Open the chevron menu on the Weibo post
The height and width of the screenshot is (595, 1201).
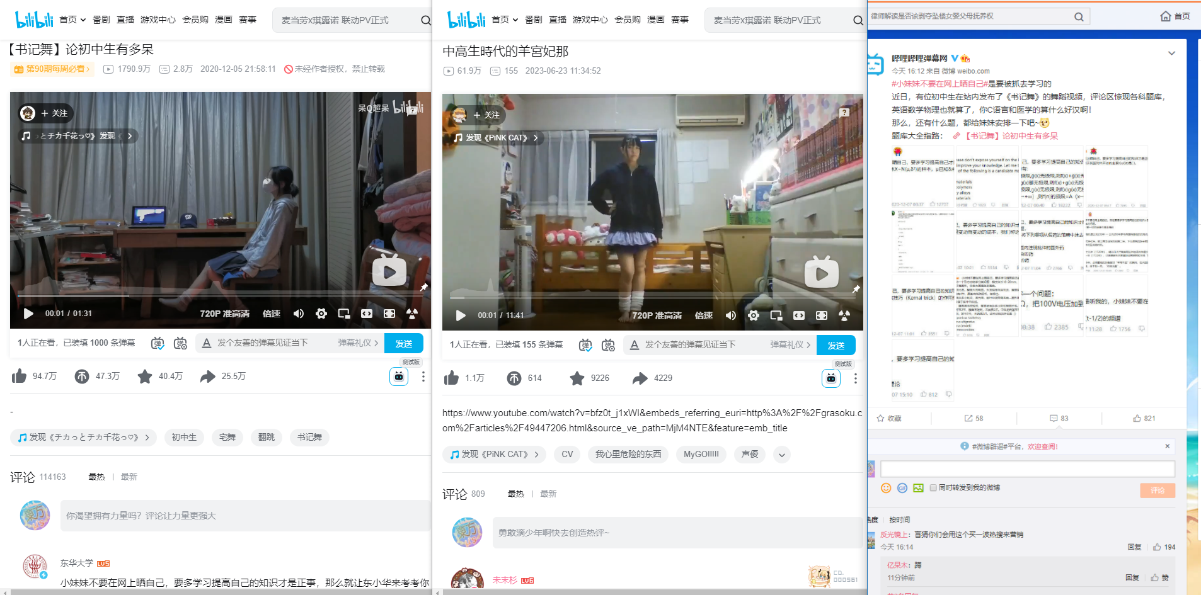1171,54
